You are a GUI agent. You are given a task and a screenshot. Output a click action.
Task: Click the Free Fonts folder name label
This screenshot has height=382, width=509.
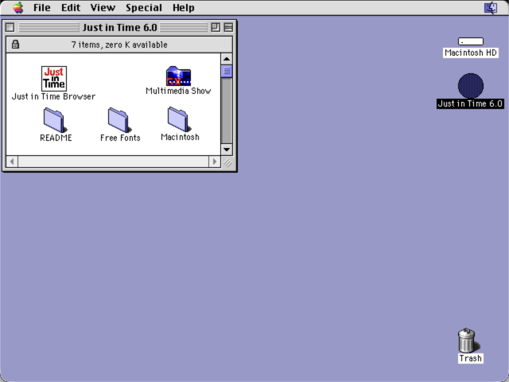pos(120,138)
